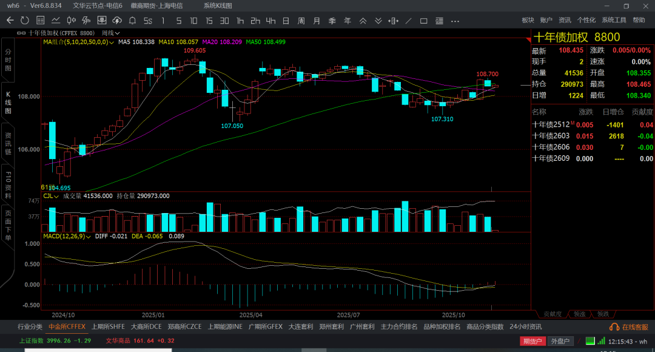This screenshot has width=655, height=352.
Task: Switch to the 外盘户 account button
Action: (560, 341)
